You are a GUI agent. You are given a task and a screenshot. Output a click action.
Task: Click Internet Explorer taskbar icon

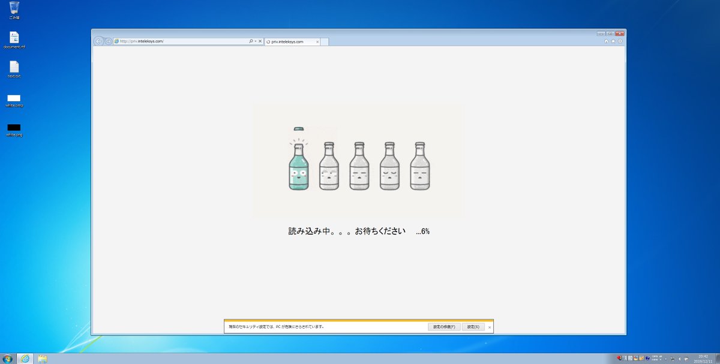[x=25, y=358]
